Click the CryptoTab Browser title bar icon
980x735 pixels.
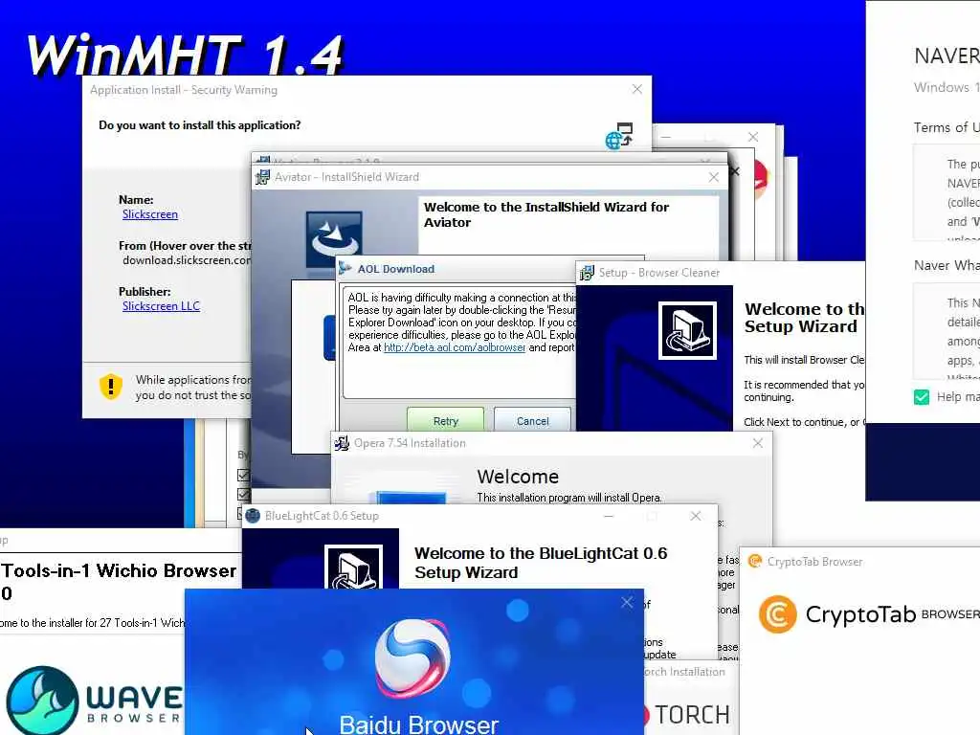point(755,561)
